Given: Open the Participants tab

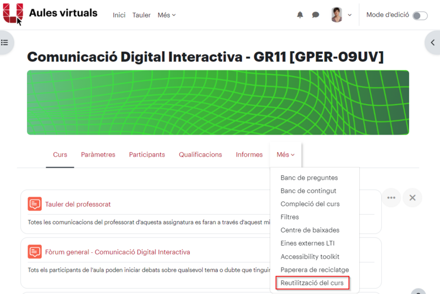Looking at the screenshot, I should (147, 155).
